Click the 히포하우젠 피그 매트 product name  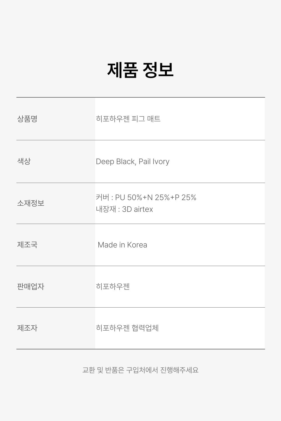[128, 119]
